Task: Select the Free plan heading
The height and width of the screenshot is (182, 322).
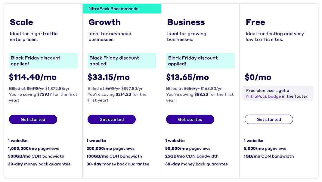Action: coord(255,22)
